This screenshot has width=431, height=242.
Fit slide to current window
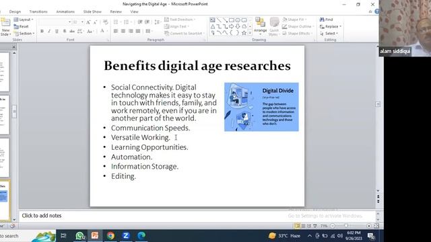tap(376, 226)
